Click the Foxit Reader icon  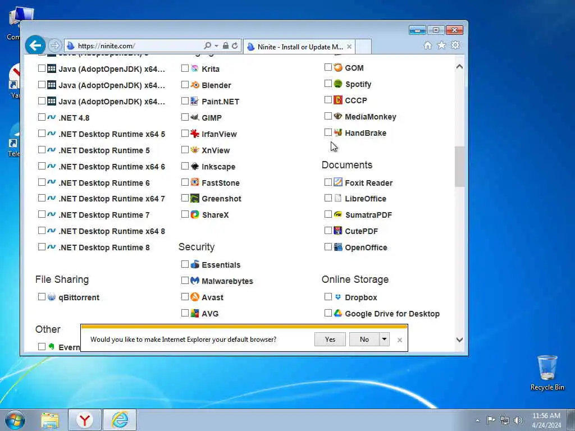338,182
